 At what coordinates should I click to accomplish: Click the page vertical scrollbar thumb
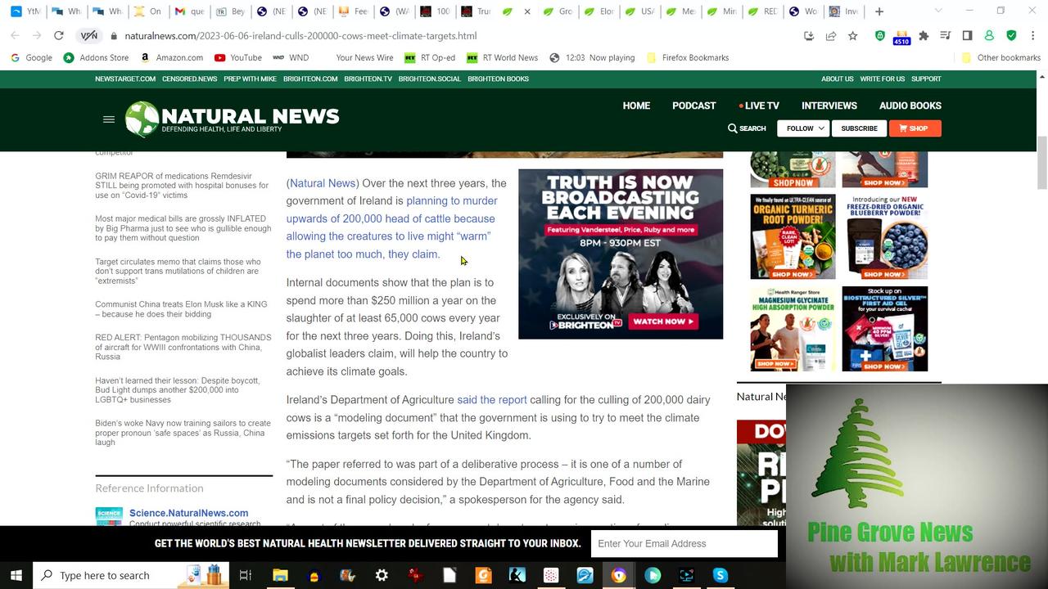(x=1042, y=162)
